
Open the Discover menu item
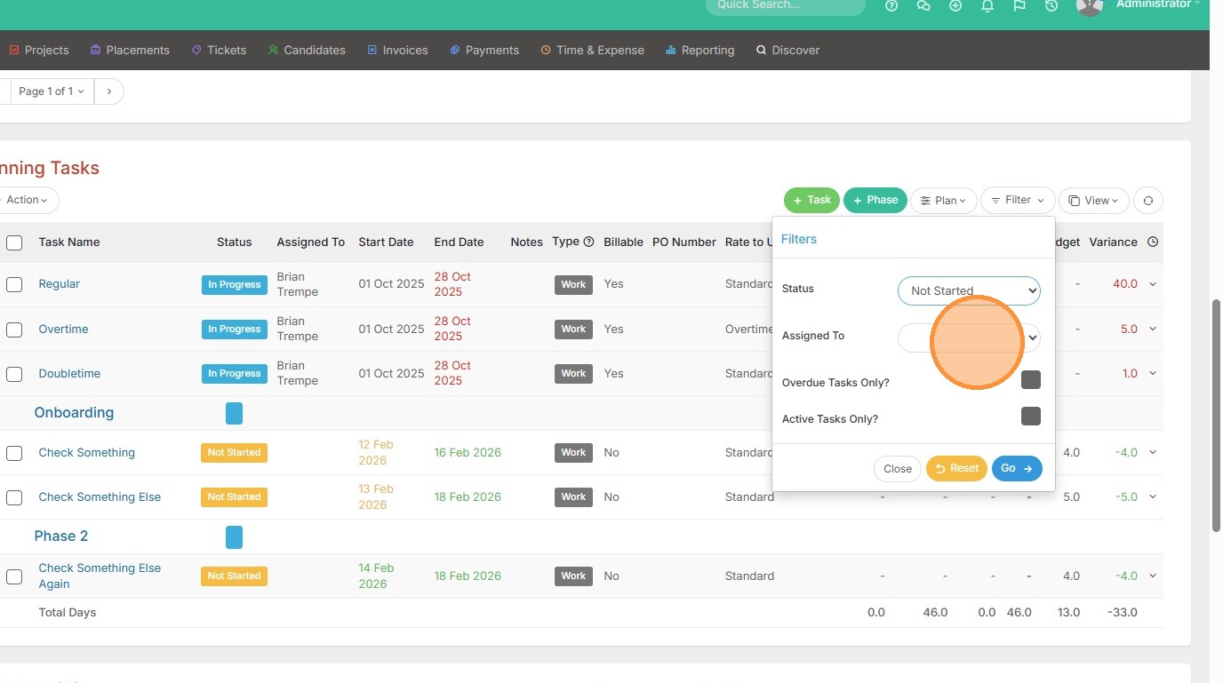(x=787, y=51)
